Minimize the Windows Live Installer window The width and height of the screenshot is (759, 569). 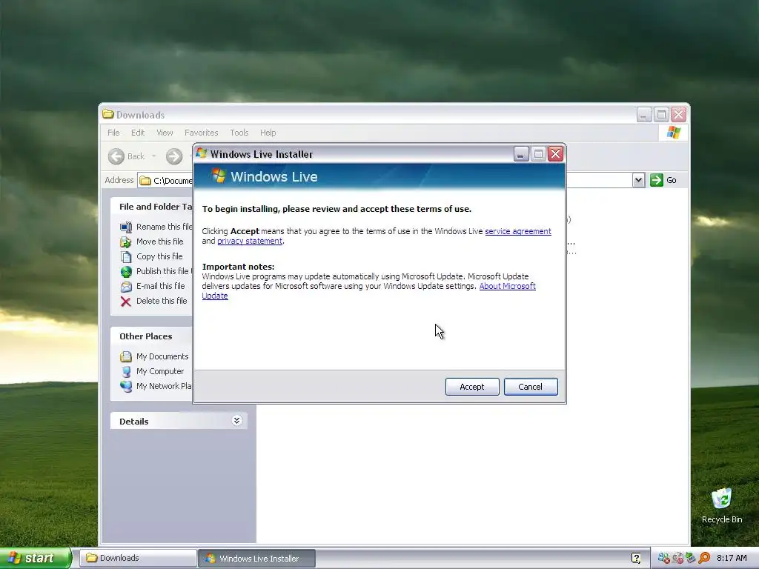tap(521, 154)
